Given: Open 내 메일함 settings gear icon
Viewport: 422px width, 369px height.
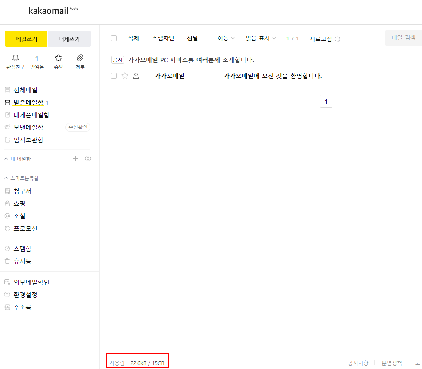Looking at the screenshot, I should tap(88, 159).
